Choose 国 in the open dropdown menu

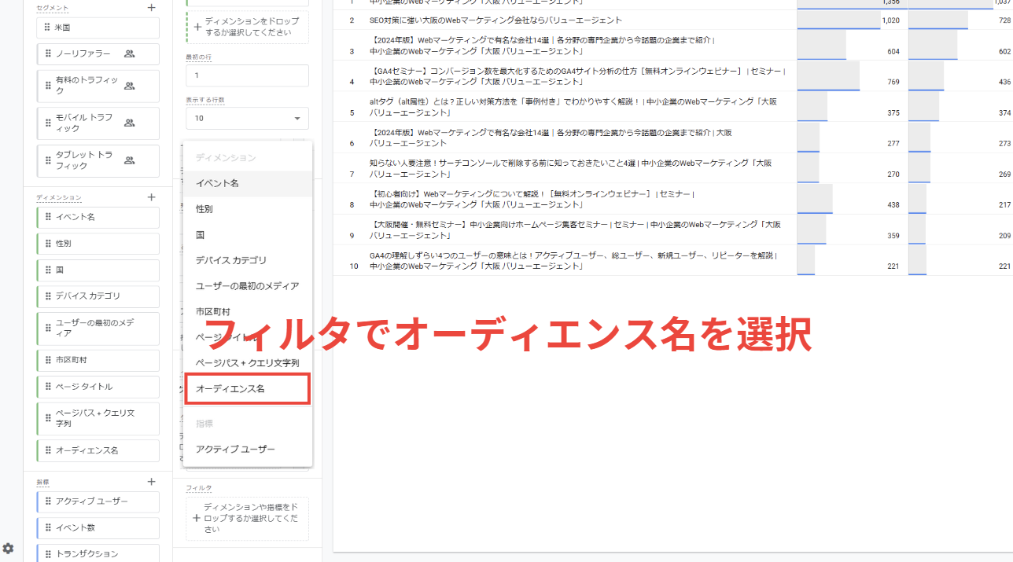pyautogui.click(x=248, y=235)
